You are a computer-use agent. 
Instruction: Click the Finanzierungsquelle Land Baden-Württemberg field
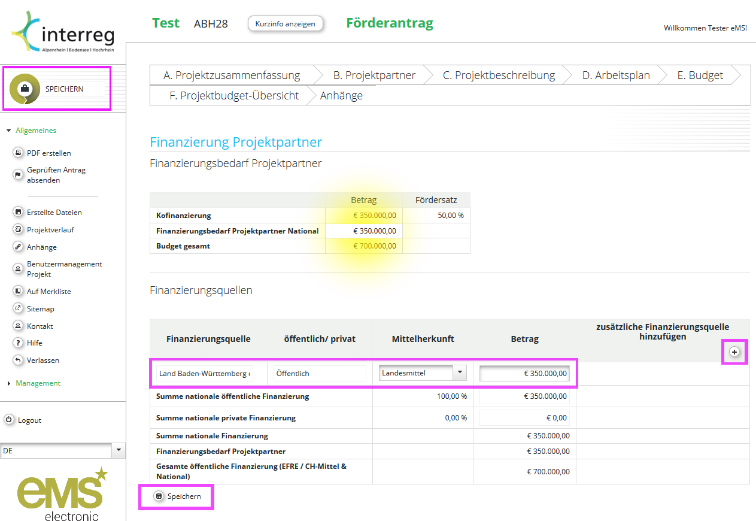[205, 373]
